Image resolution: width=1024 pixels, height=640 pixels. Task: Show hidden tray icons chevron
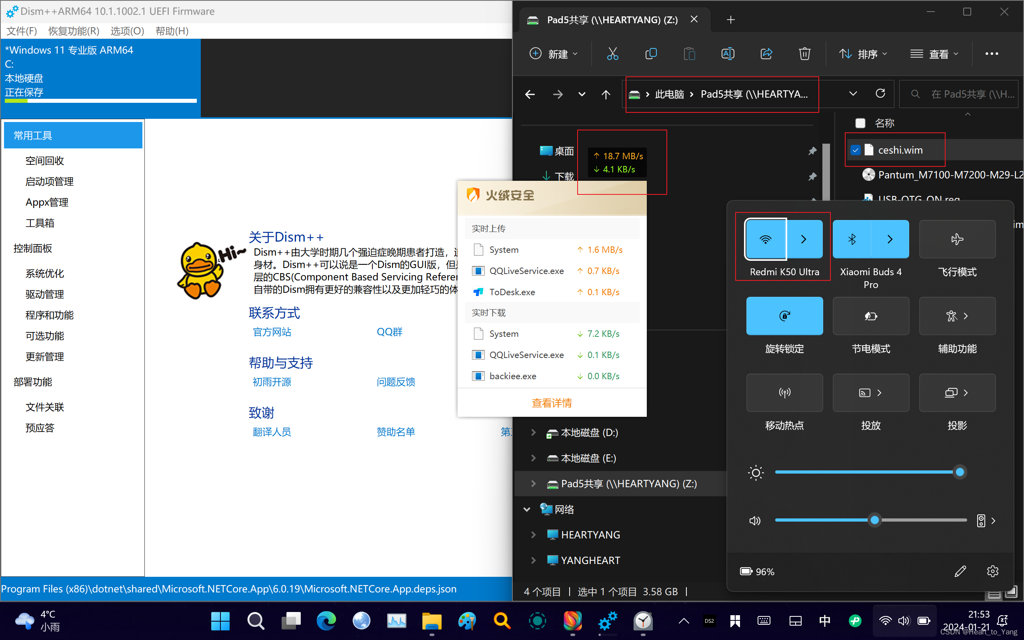pyautogui.click(x=683, y=621)
